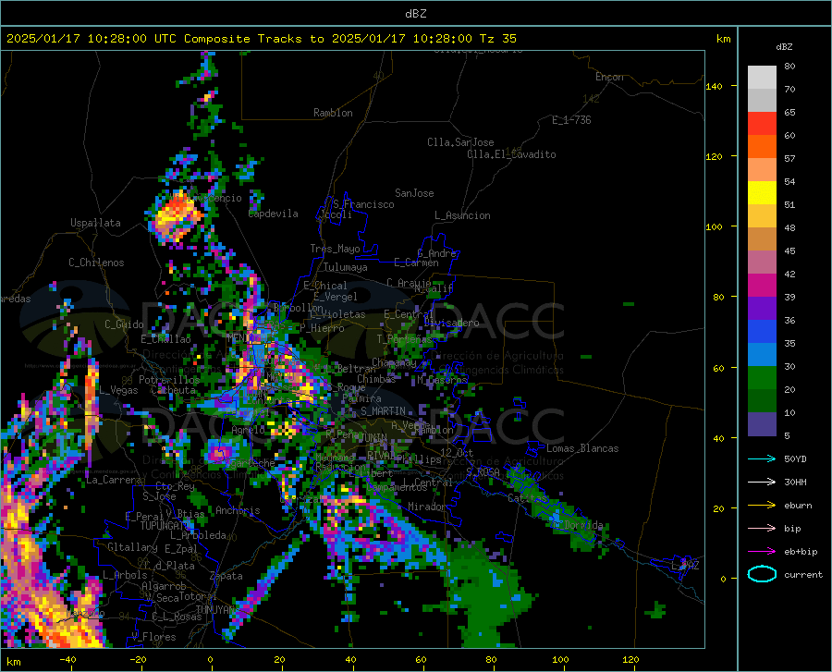Image resolution: width=832 pixels, height=672 pixels.
Task: Click the S_Francisco place label
Action: [x=363, y=204]
